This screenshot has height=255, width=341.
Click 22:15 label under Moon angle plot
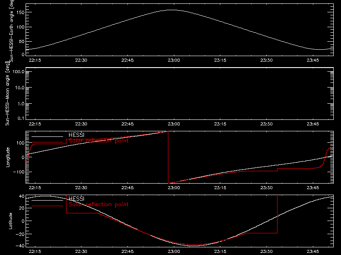point(35,124)
